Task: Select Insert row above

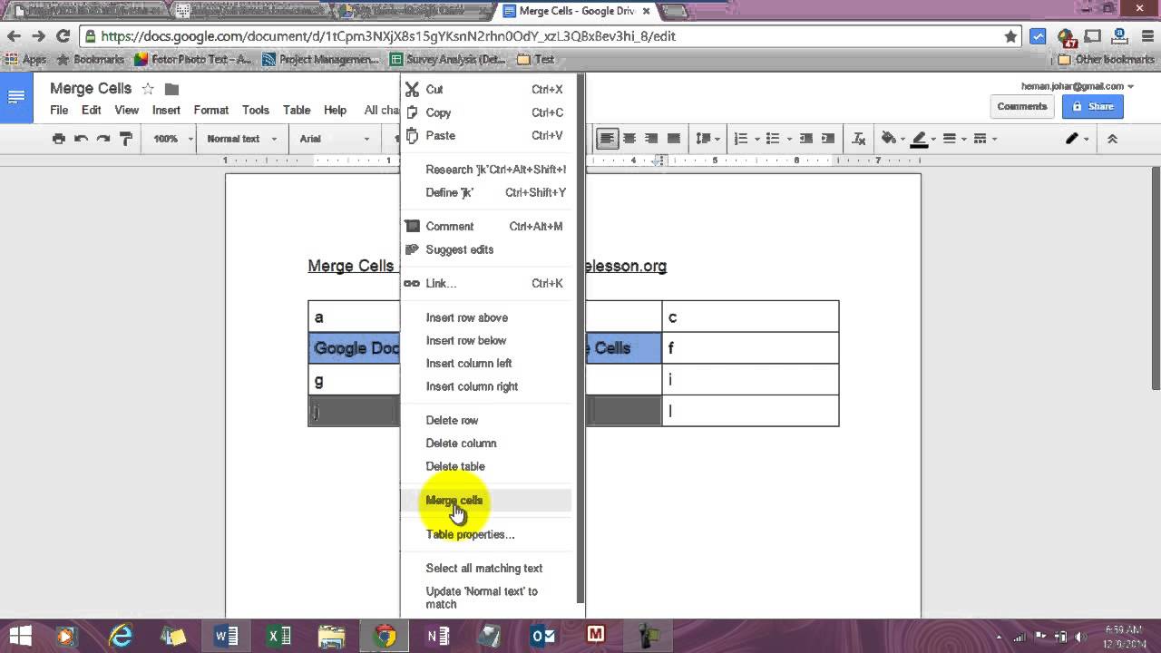Action: (x=486, y=317)
